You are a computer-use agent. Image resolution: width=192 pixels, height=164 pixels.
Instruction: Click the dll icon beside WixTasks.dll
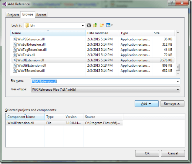point(15,55)
